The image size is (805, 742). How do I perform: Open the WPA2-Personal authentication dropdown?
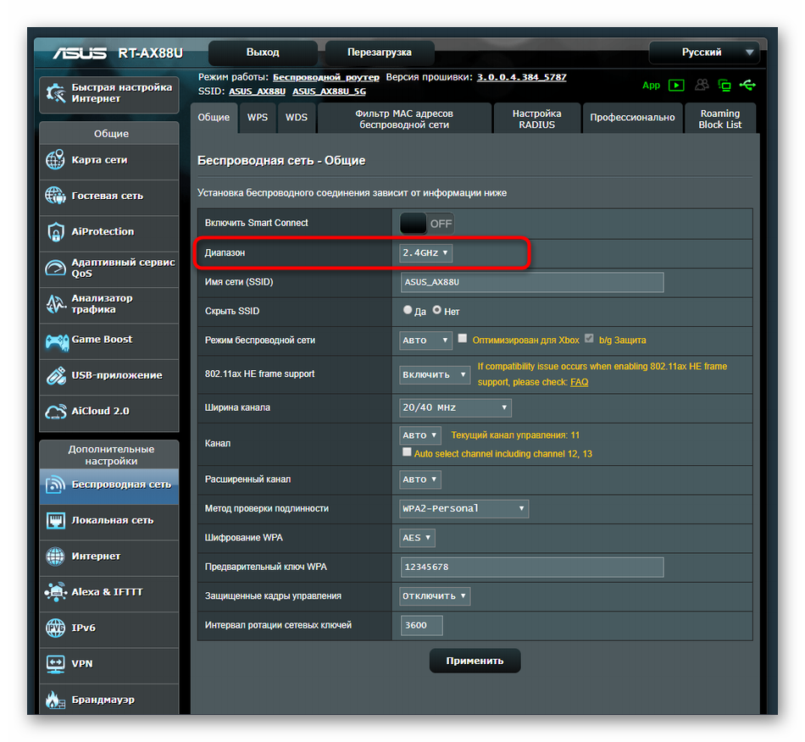464,508
